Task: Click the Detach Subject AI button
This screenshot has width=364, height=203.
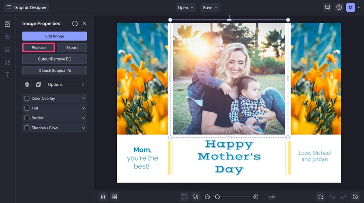Action: [54, 70]
